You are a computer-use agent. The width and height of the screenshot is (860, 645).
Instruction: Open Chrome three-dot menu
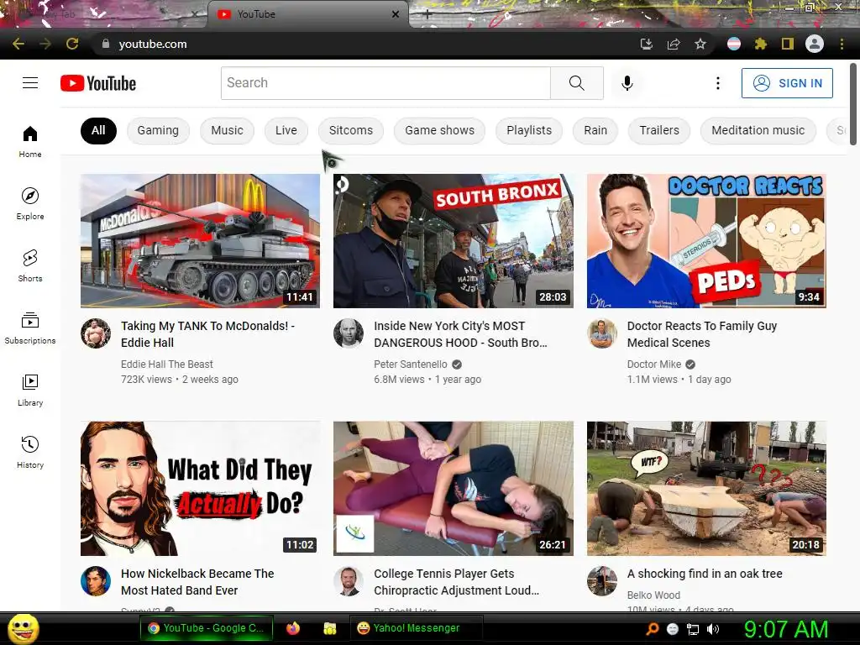click(842, 44)
